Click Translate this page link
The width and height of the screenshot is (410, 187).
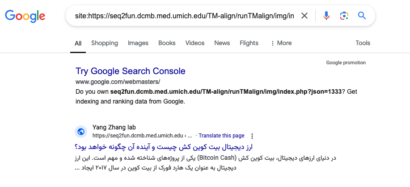coord(221,136)
